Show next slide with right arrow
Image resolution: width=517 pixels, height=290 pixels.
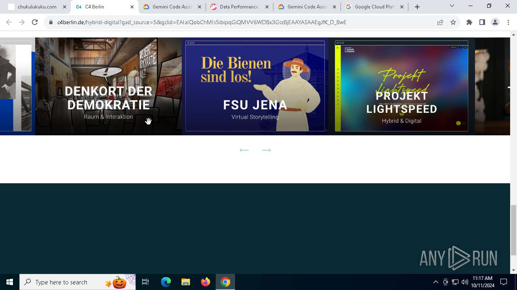[266, 150]
